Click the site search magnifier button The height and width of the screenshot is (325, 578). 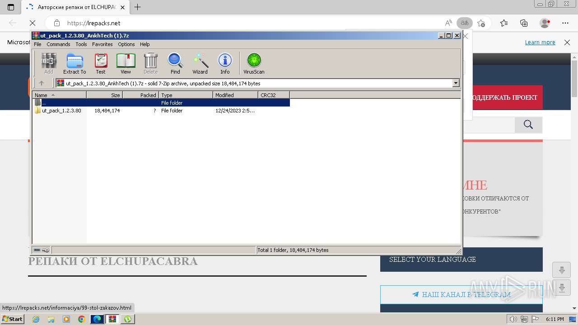[x=528, y=125]
